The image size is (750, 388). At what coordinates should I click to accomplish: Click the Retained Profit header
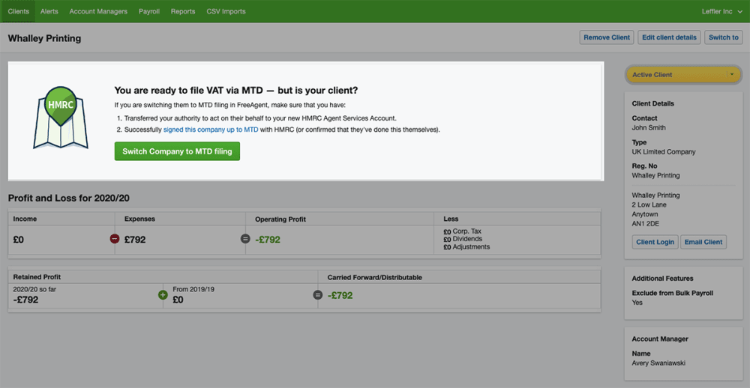(x=37, y=276)
